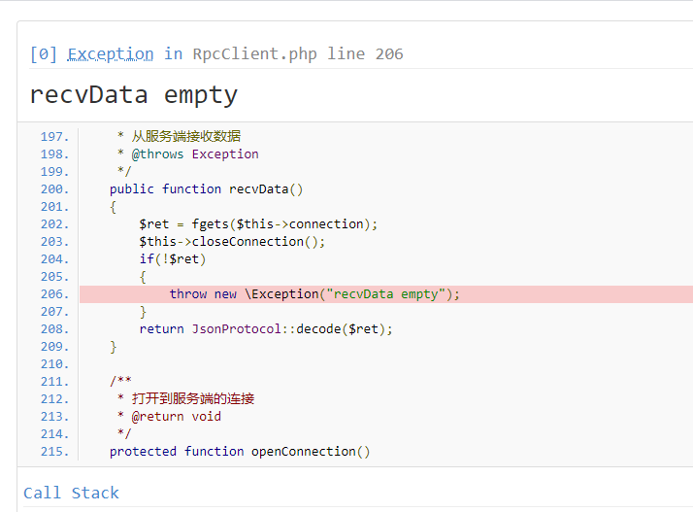Click the RpcClient.php file name in header
Screen dimensions: 693x512
pyautogui.click(x=254, y=54)
